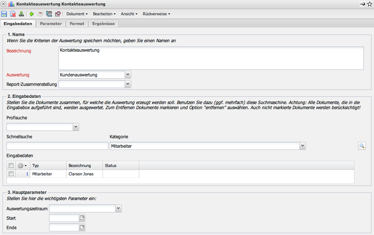
Task: Open the Dokument menu
Action: point(77,14)
